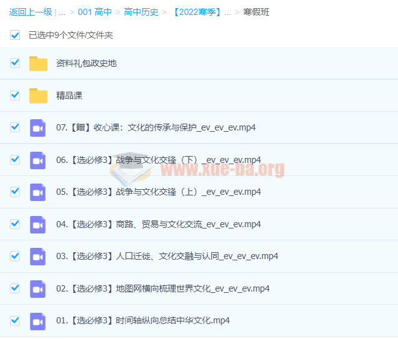
Task: Click video icon for 04 商路、贸易与文化交流
Action: click(38, 224)
